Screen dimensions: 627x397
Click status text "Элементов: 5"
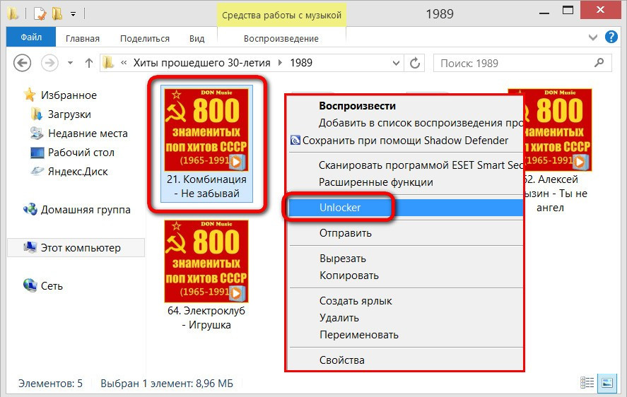[50, 384]
